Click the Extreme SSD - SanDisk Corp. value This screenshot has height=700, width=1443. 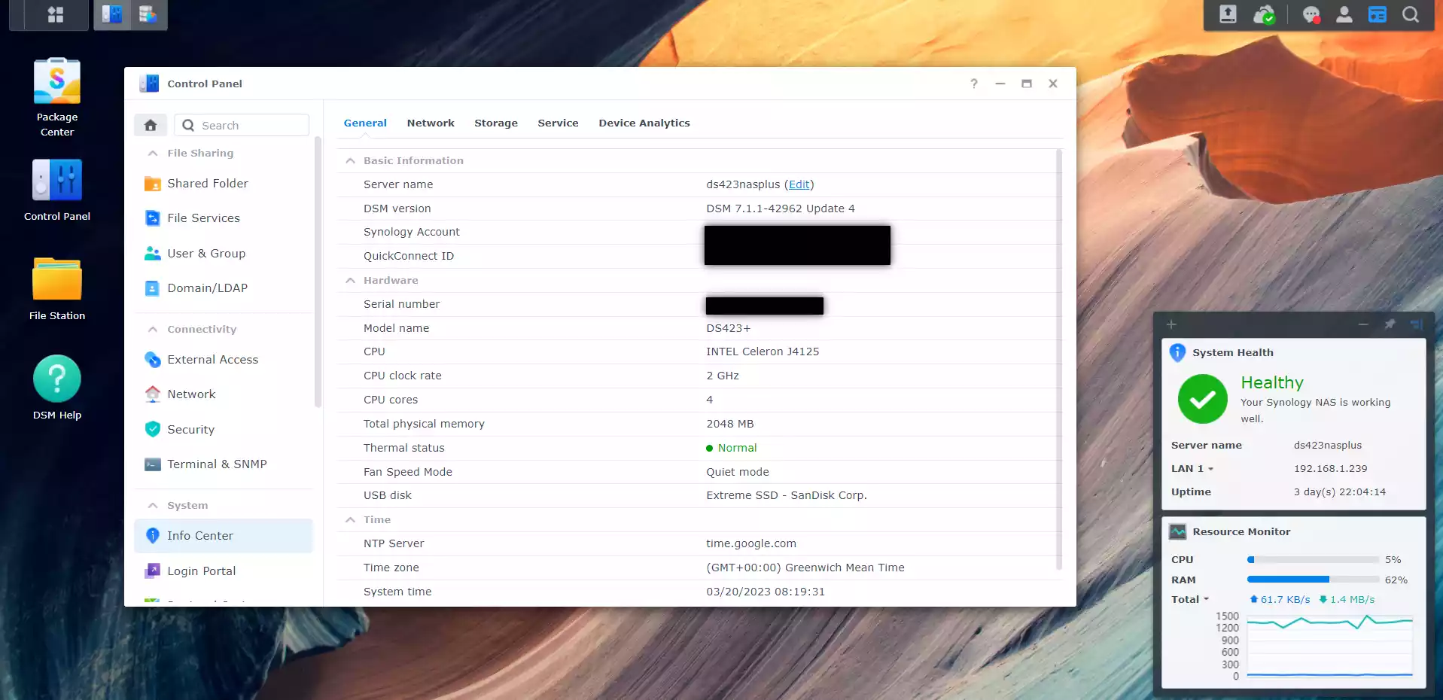787,495
